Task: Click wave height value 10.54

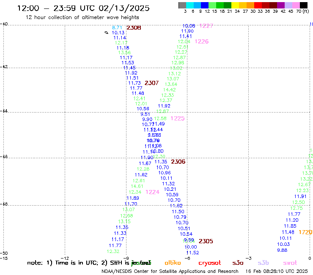Action: pyautogui.click(x=186, y=234)
